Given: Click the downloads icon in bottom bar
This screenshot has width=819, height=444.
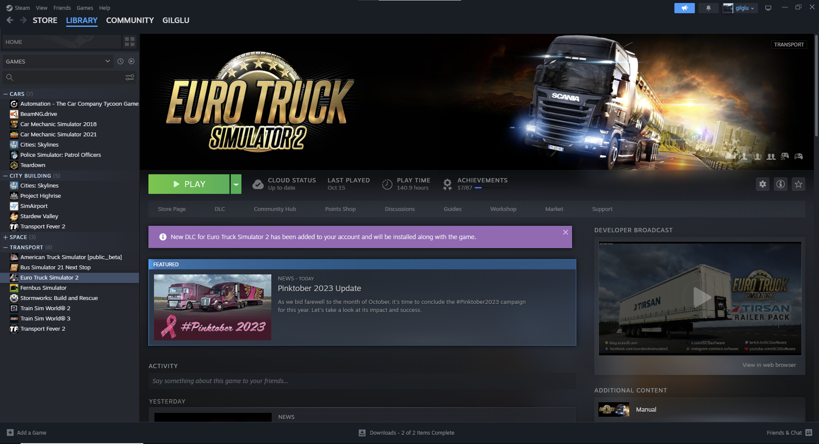Looking at the screenshot, I should pos(362,433).
